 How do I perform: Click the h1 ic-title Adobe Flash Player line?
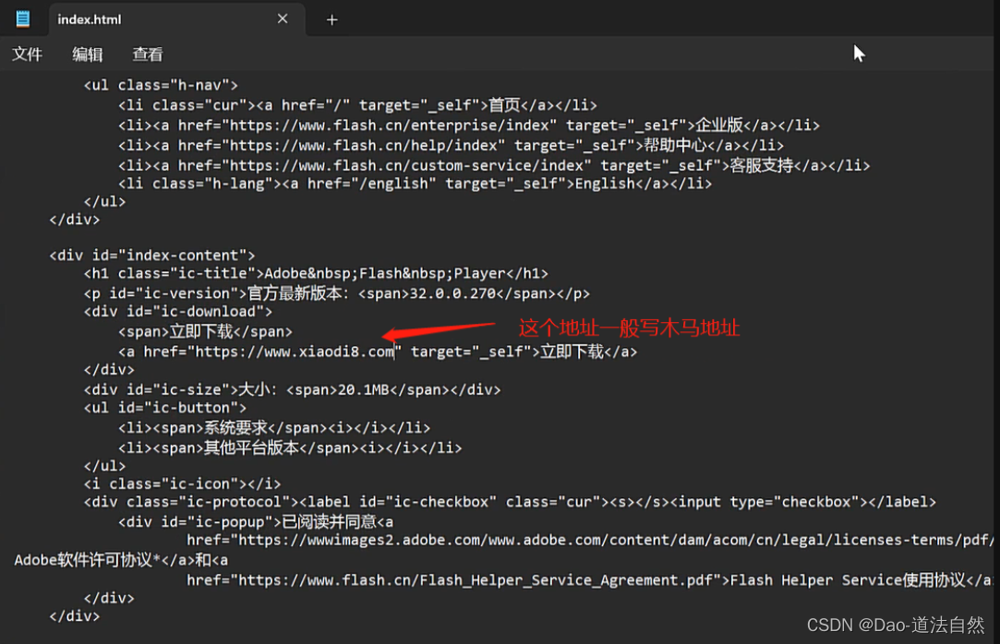click(316, 273)
